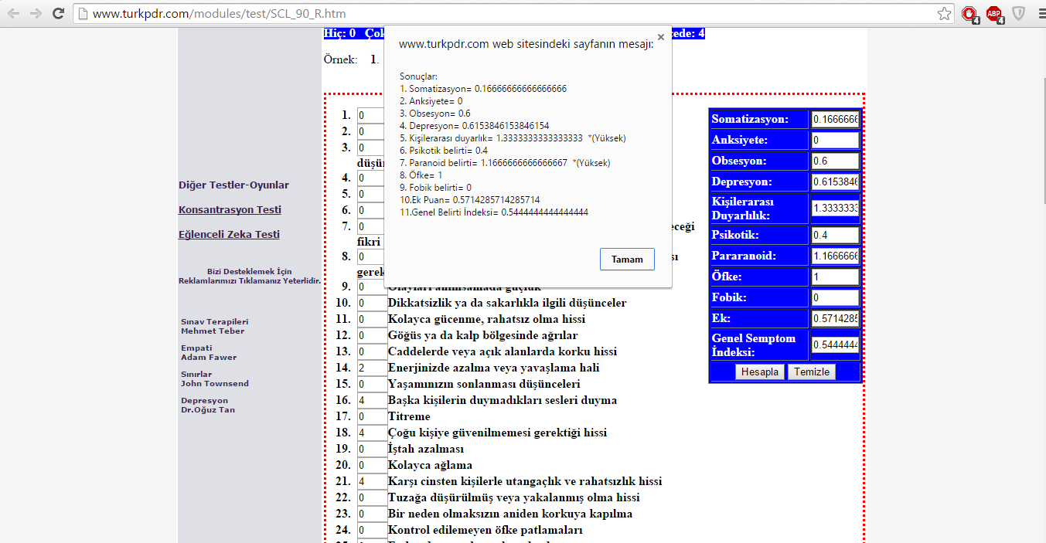1046x543 pixels.
Task: Focus the answer box for question 19
Action: point(372,449)
